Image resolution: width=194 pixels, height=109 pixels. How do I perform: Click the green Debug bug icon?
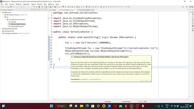[x=42, y=7]
